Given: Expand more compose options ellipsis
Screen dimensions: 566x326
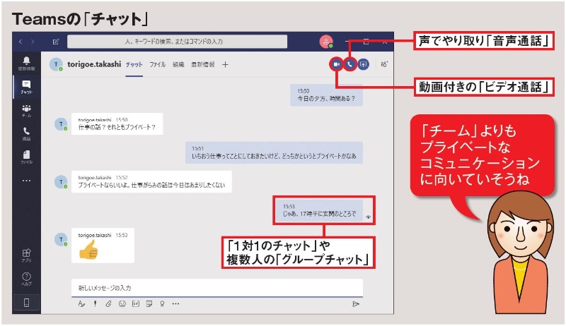Looking at the screenshot, I should tap(175, 304).
